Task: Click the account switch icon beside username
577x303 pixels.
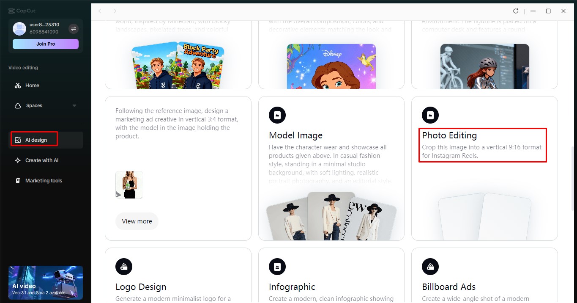Action: [73, 28]
